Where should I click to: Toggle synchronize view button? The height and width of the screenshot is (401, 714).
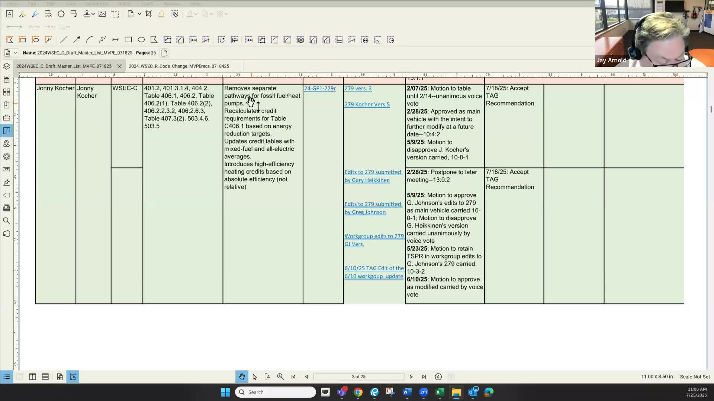(60, 377)
